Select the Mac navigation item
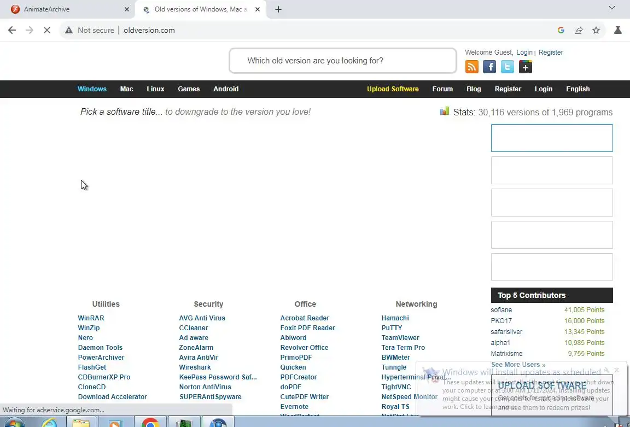The image size is (630, 427). click(x=126, y=89)
